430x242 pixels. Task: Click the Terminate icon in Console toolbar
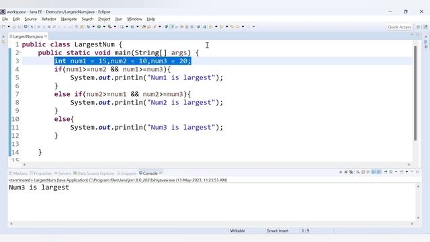[x=341, y=172]
